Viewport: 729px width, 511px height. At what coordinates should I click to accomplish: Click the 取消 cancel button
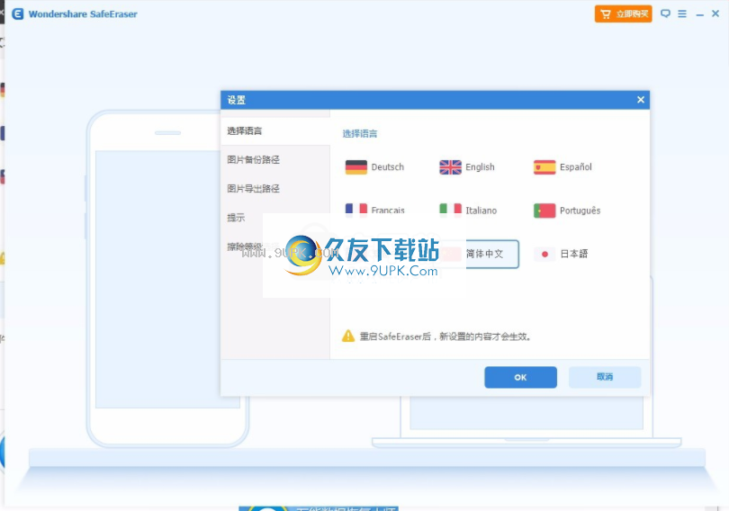[x=605, y=377]
